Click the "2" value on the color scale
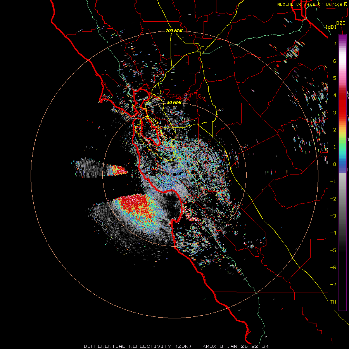The image size is (349, 349). (x=335, y=130)
